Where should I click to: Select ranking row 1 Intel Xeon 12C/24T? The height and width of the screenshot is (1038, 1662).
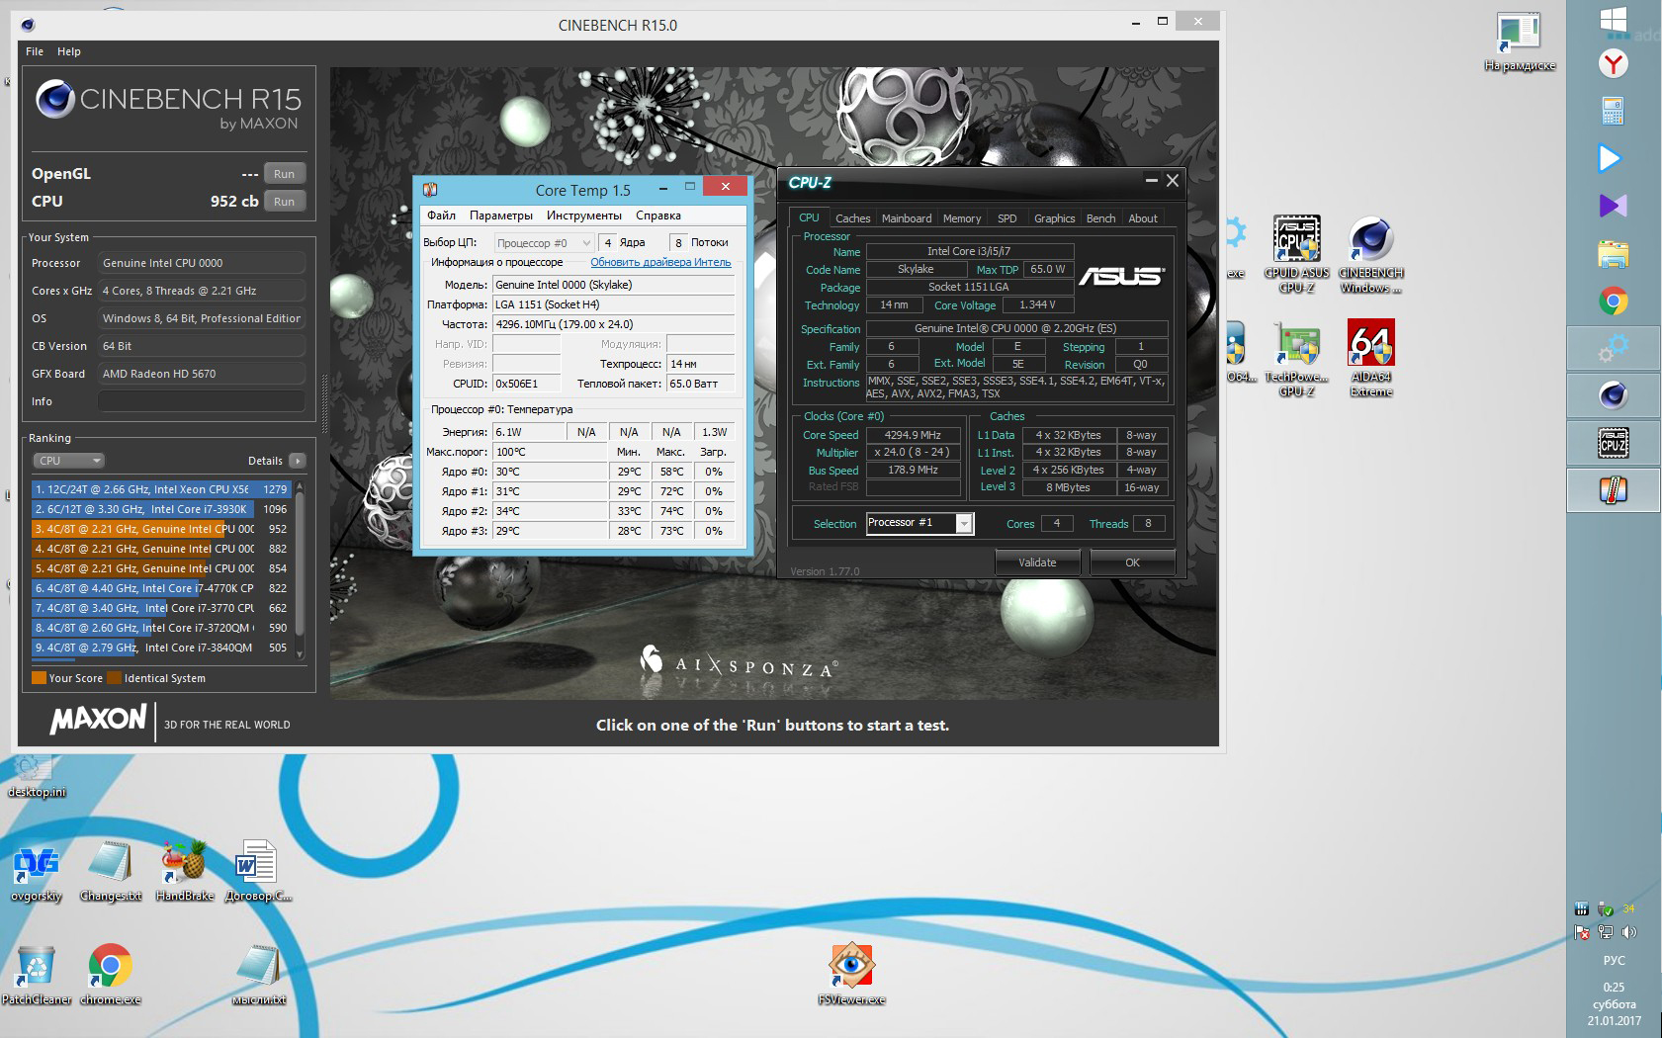click(161, 489)
